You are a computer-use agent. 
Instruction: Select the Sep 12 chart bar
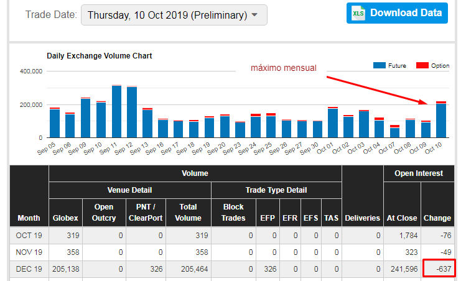(132, 113)
